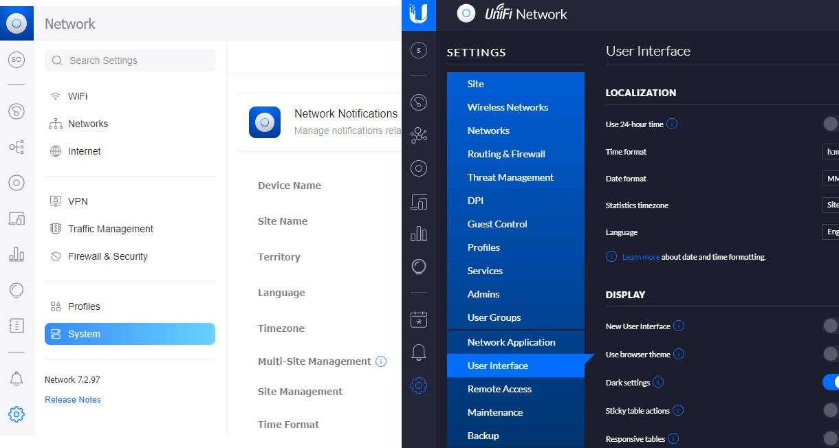Click the Multi-Site Management info icon

pos(381,361)
